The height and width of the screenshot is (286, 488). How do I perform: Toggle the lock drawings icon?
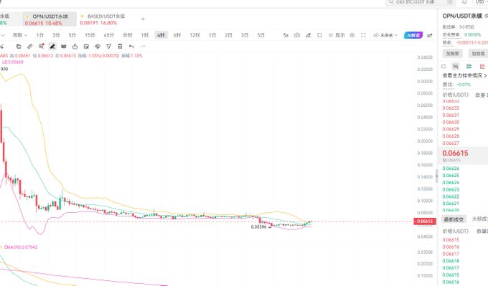[x=75, y=47]
